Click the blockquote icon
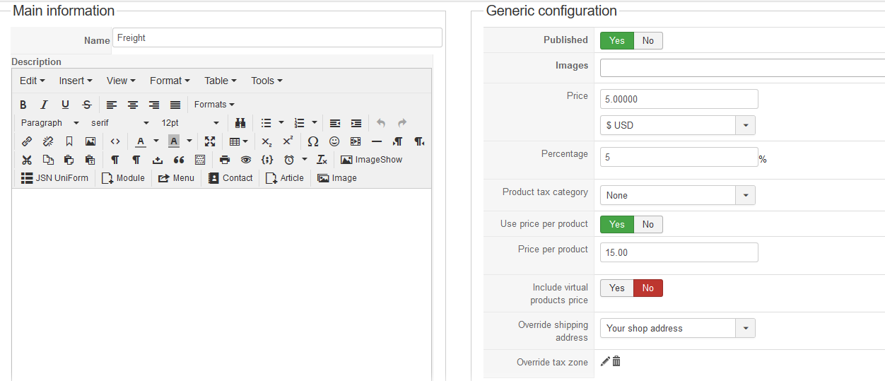This screenshot has height=381, width=885. (x=179, y=160)
